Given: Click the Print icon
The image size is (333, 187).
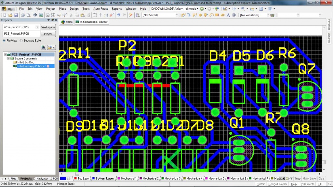Looking at the screenshot, I should pyautogui.click(x=23, y=15).
